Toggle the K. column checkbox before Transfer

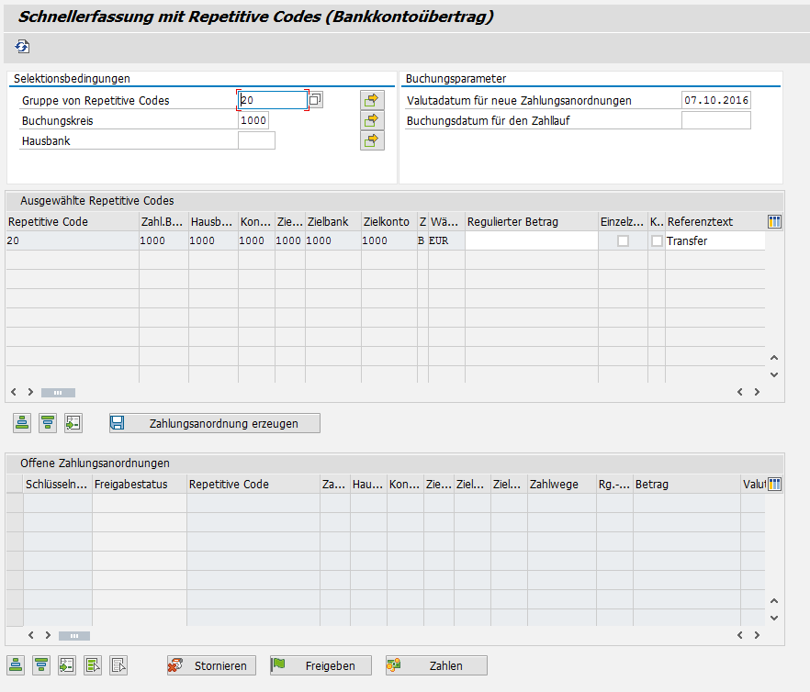pos(657,240)
